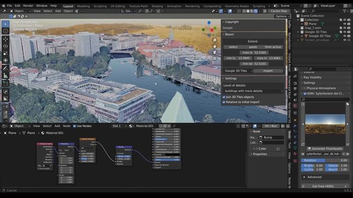This screenshot has height=198, width=353.
Task: Switch to solid viewport shading
Action: pyautogui.click(x=248, y=11)
